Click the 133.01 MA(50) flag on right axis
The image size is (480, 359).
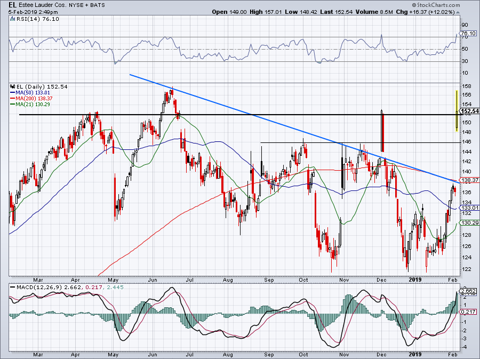[x=469, y=208]
